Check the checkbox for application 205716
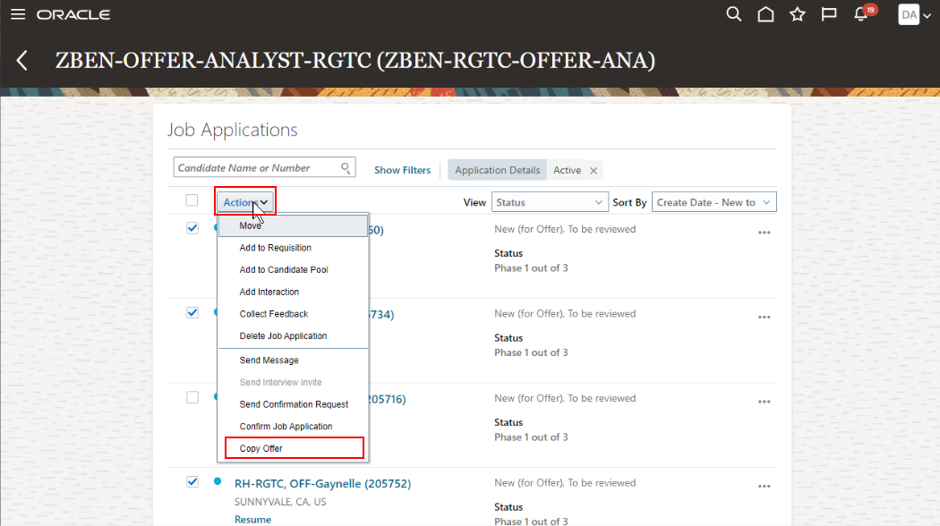This screenshot has height=526, width=940. (x=192, y=397)
